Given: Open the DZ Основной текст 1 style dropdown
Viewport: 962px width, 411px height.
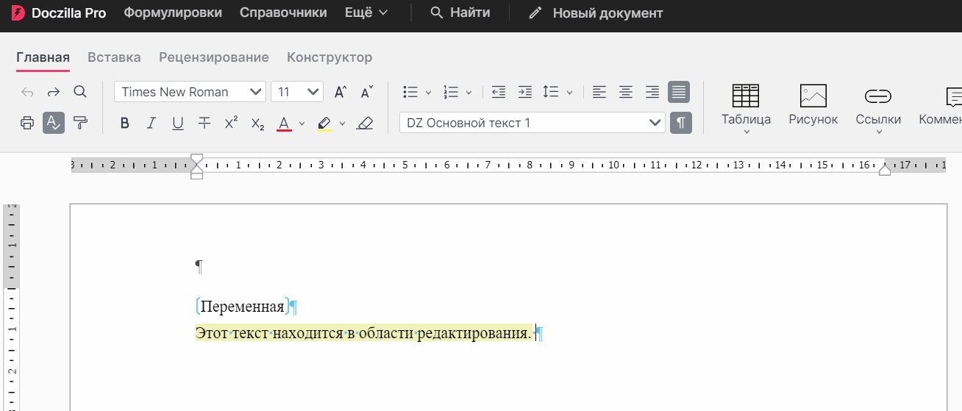Looking at the screenshot, I should [532, 123].
